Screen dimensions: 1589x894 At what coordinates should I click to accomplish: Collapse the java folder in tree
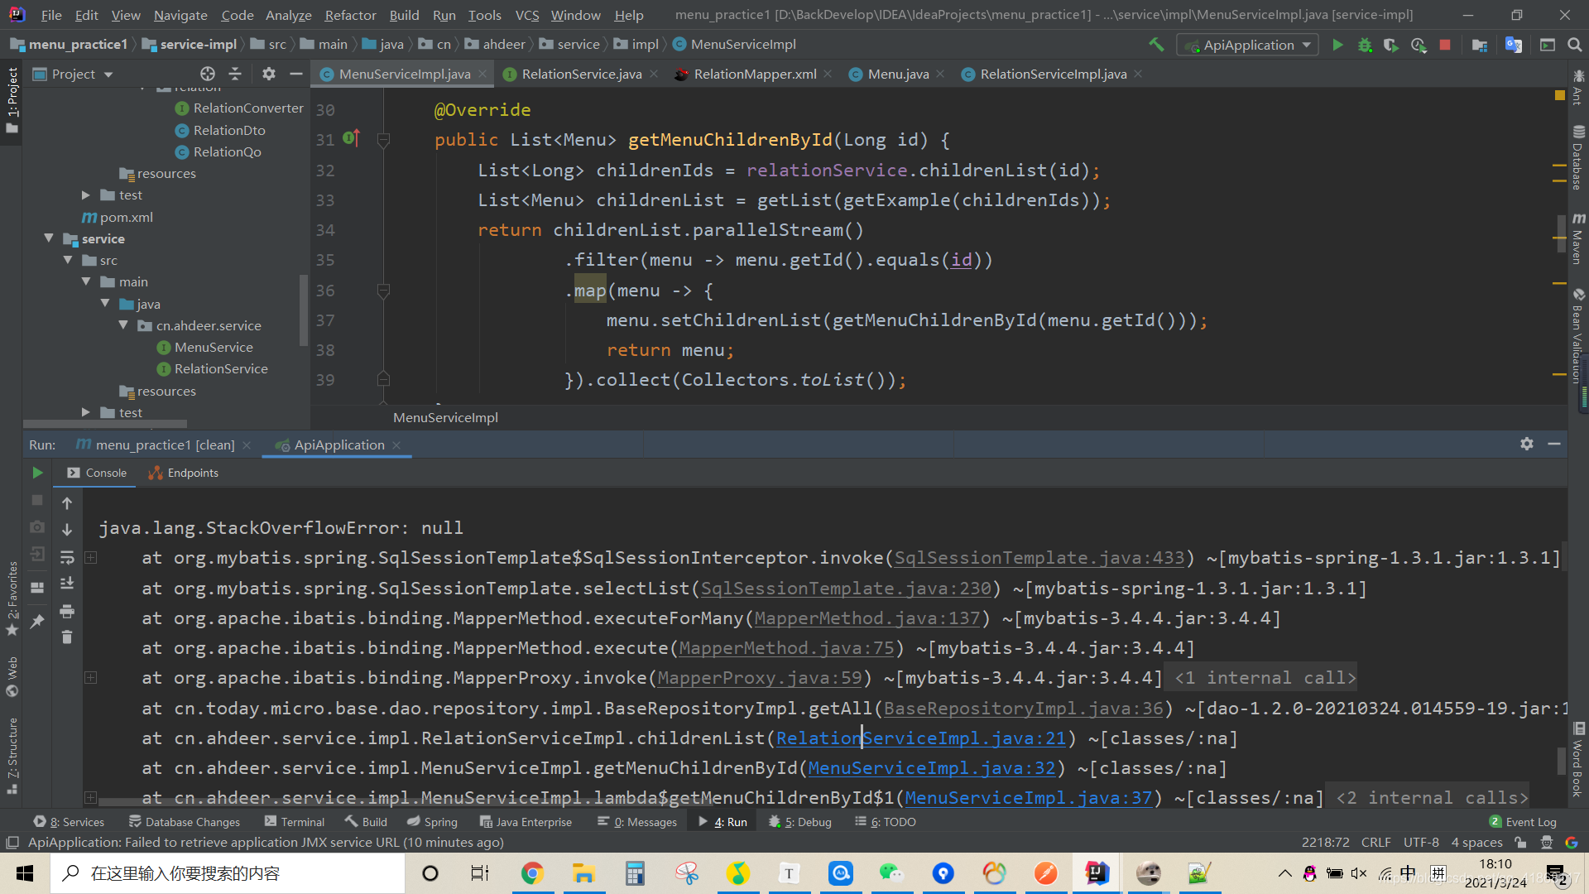point(105,304)
